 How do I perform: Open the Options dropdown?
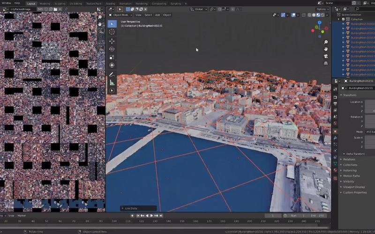tap(322, 9)
